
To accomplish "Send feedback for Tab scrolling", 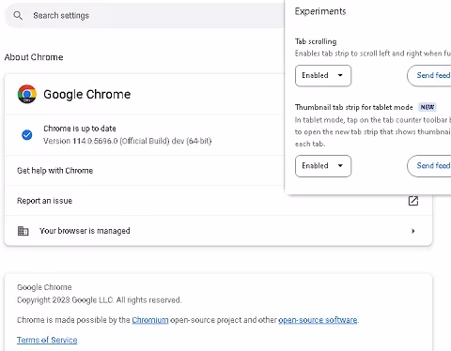I will coord(429,75).
